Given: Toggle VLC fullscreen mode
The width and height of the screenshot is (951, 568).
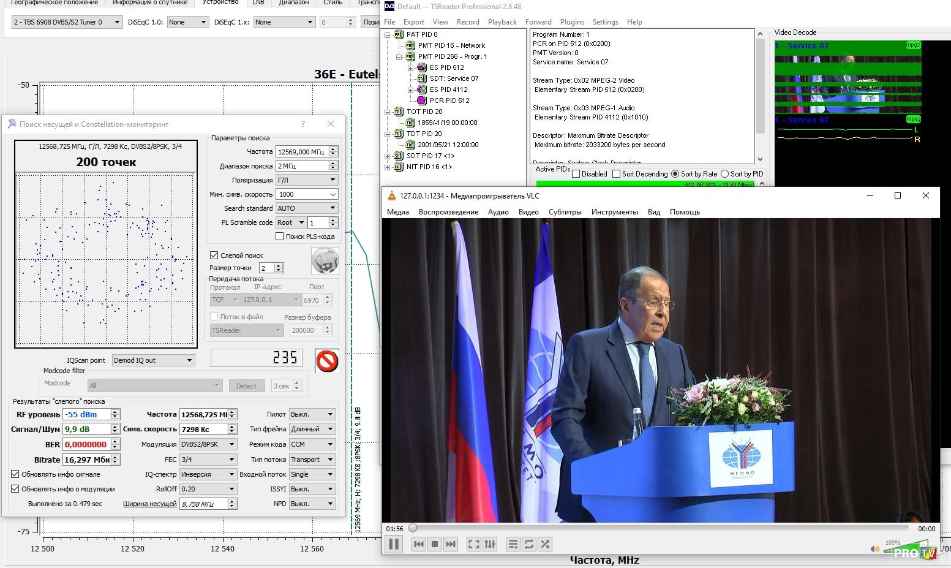Looking at the screenshot, I should [473, 544].
